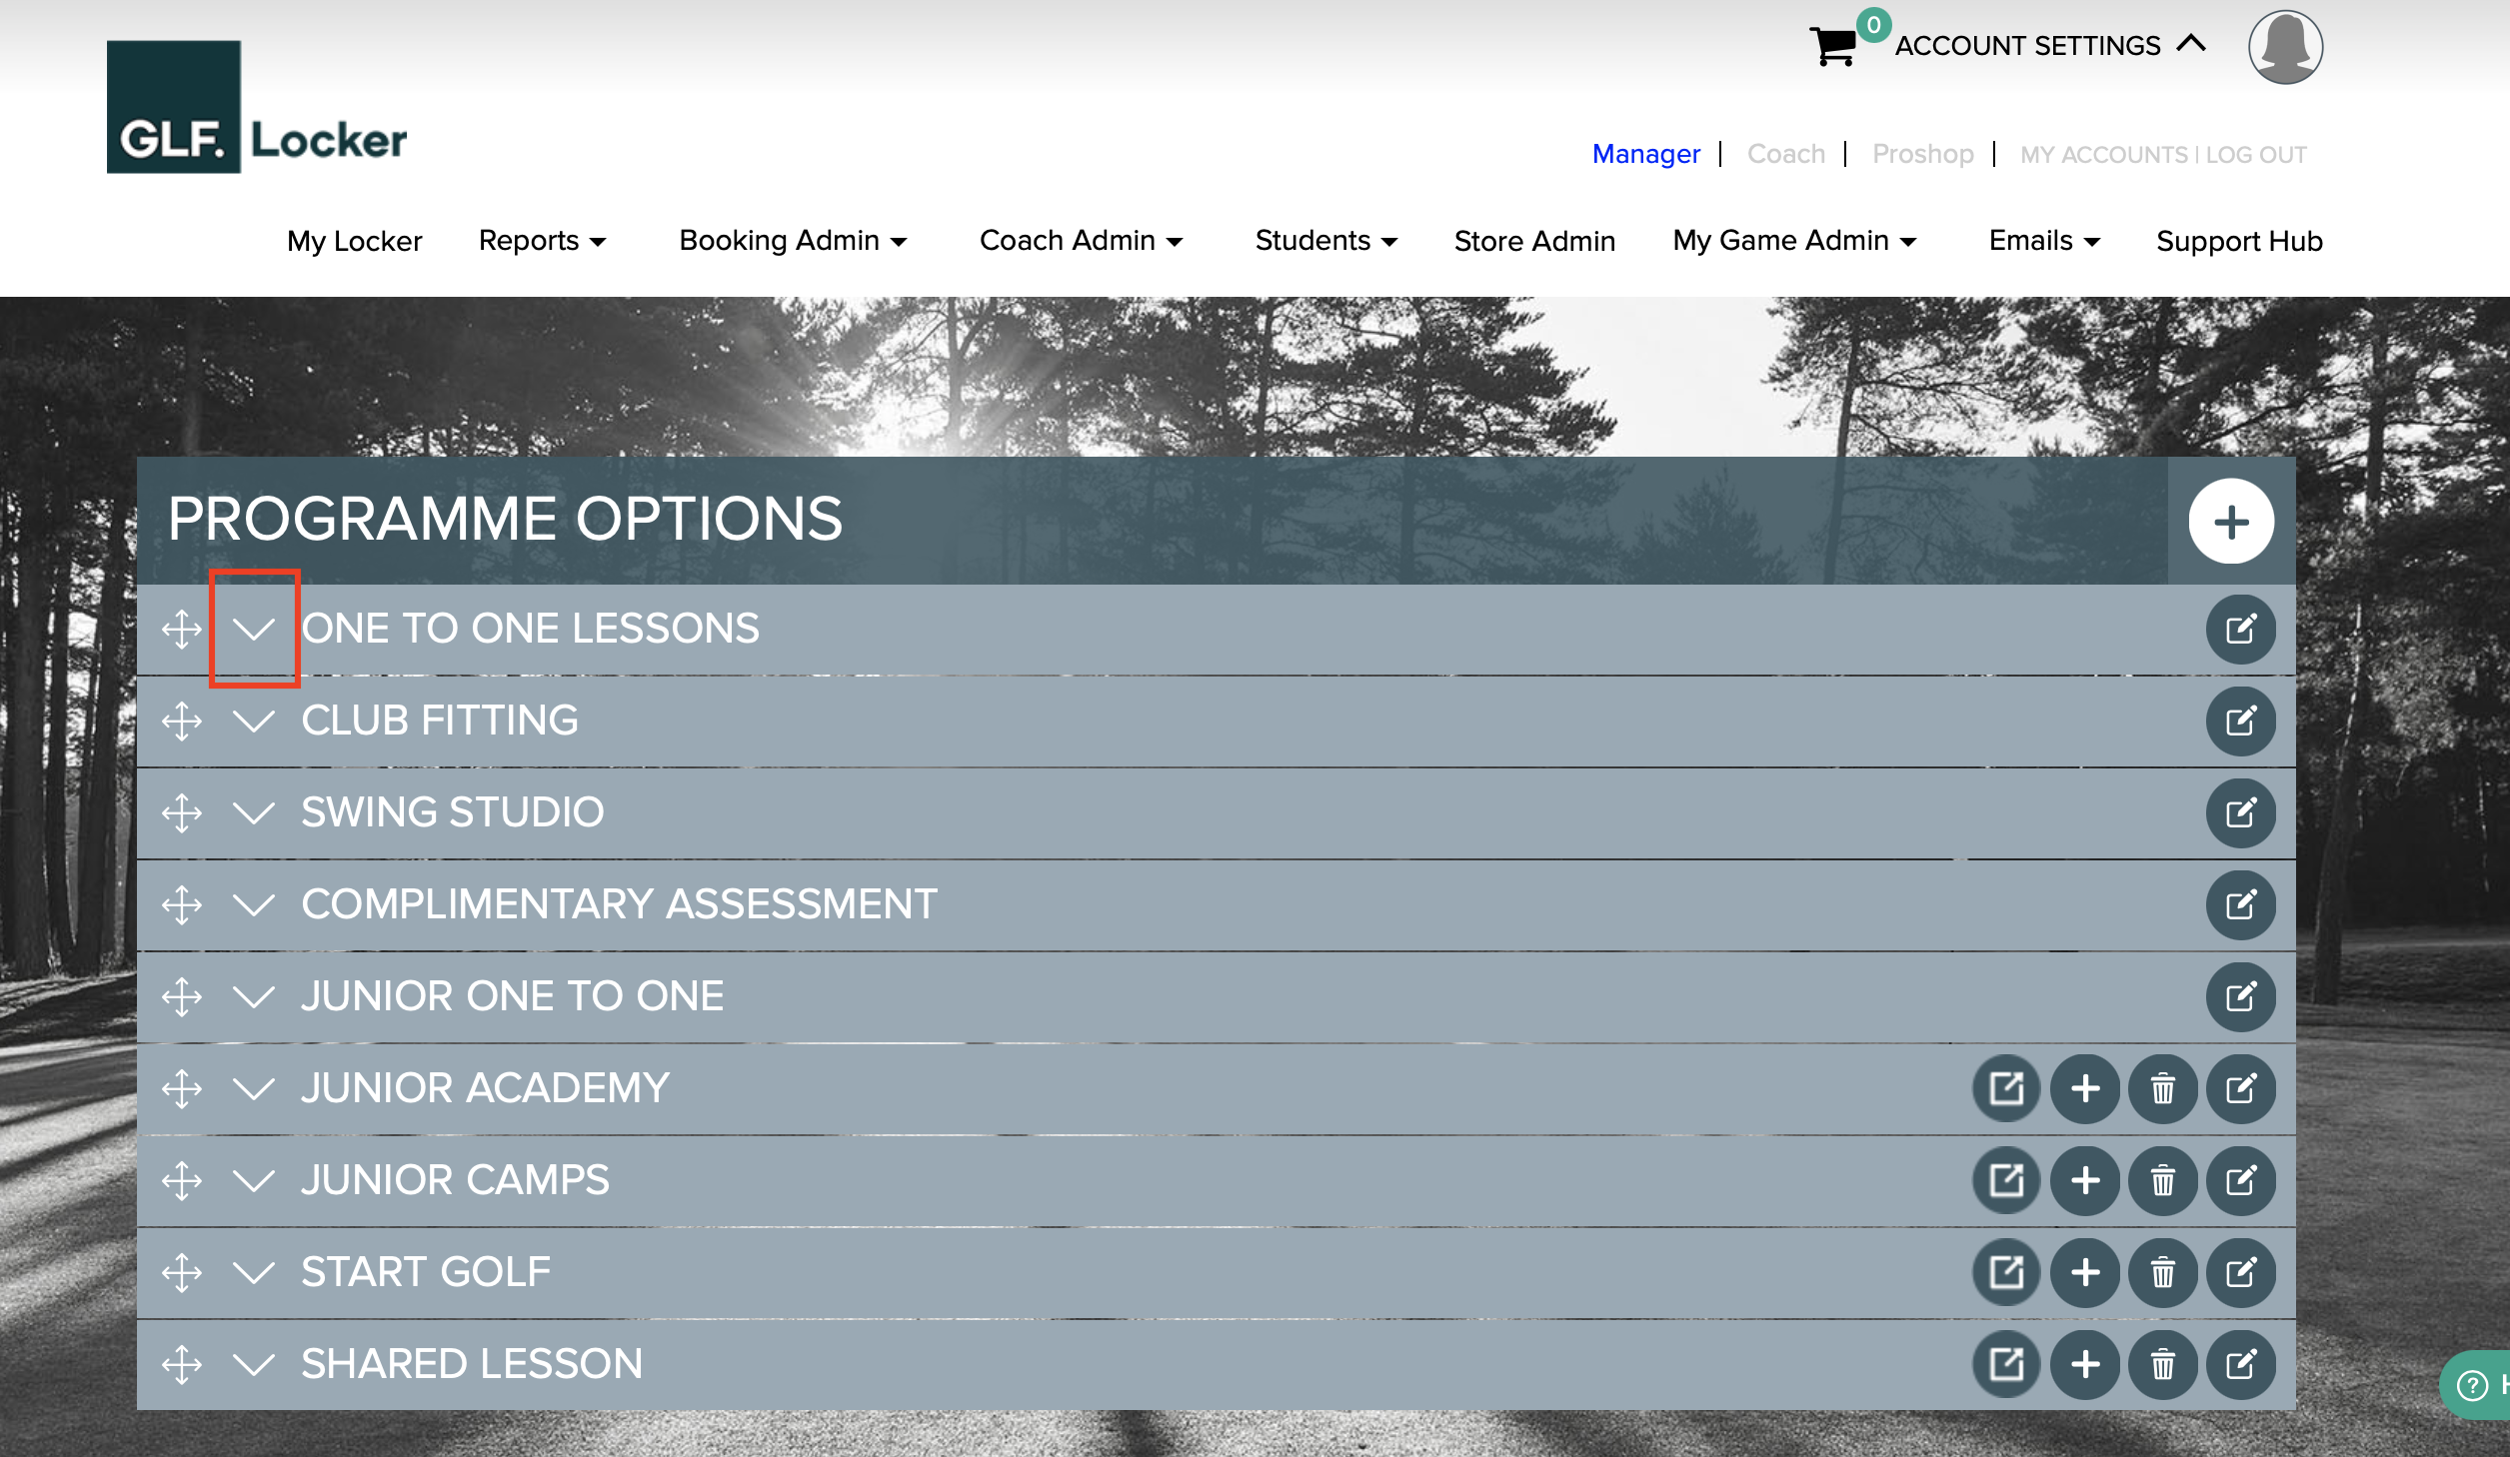Delete the Start Golf programme
The image size is (2510, 1457).
click(2162, 1272)
